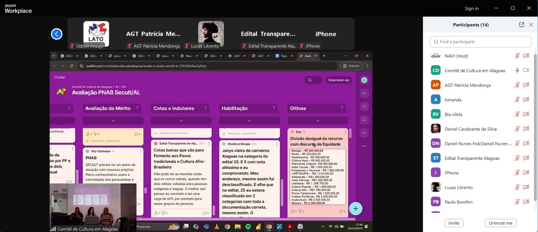Click the Find a participant search field
Image resolution: width=538 pixels, height=232 pixels.
pos(481,42)
